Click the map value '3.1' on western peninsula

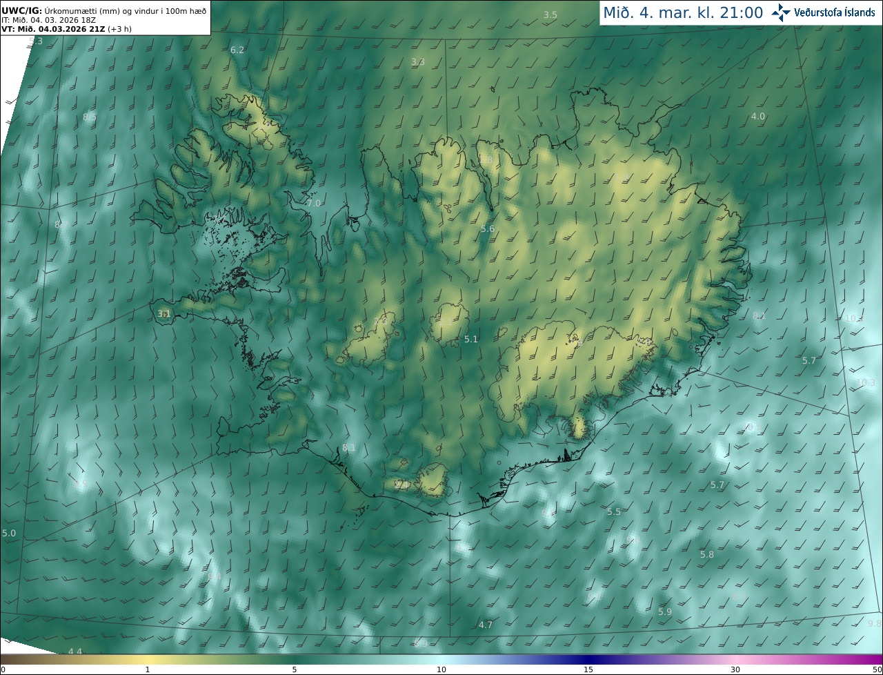[x=164, y=313]
